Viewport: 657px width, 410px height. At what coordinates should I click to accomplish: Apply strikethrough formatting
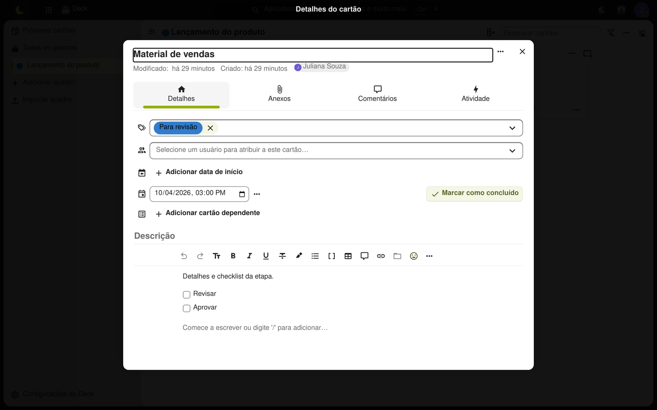click(283, 256)
